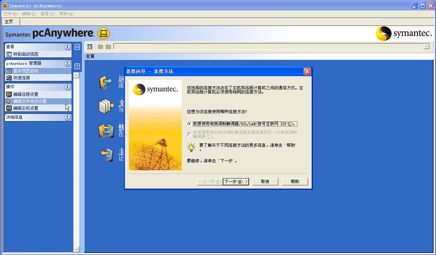436x255 pixels.
Task: Click the 编辑远程设置 icon
Action: point(9,94)
